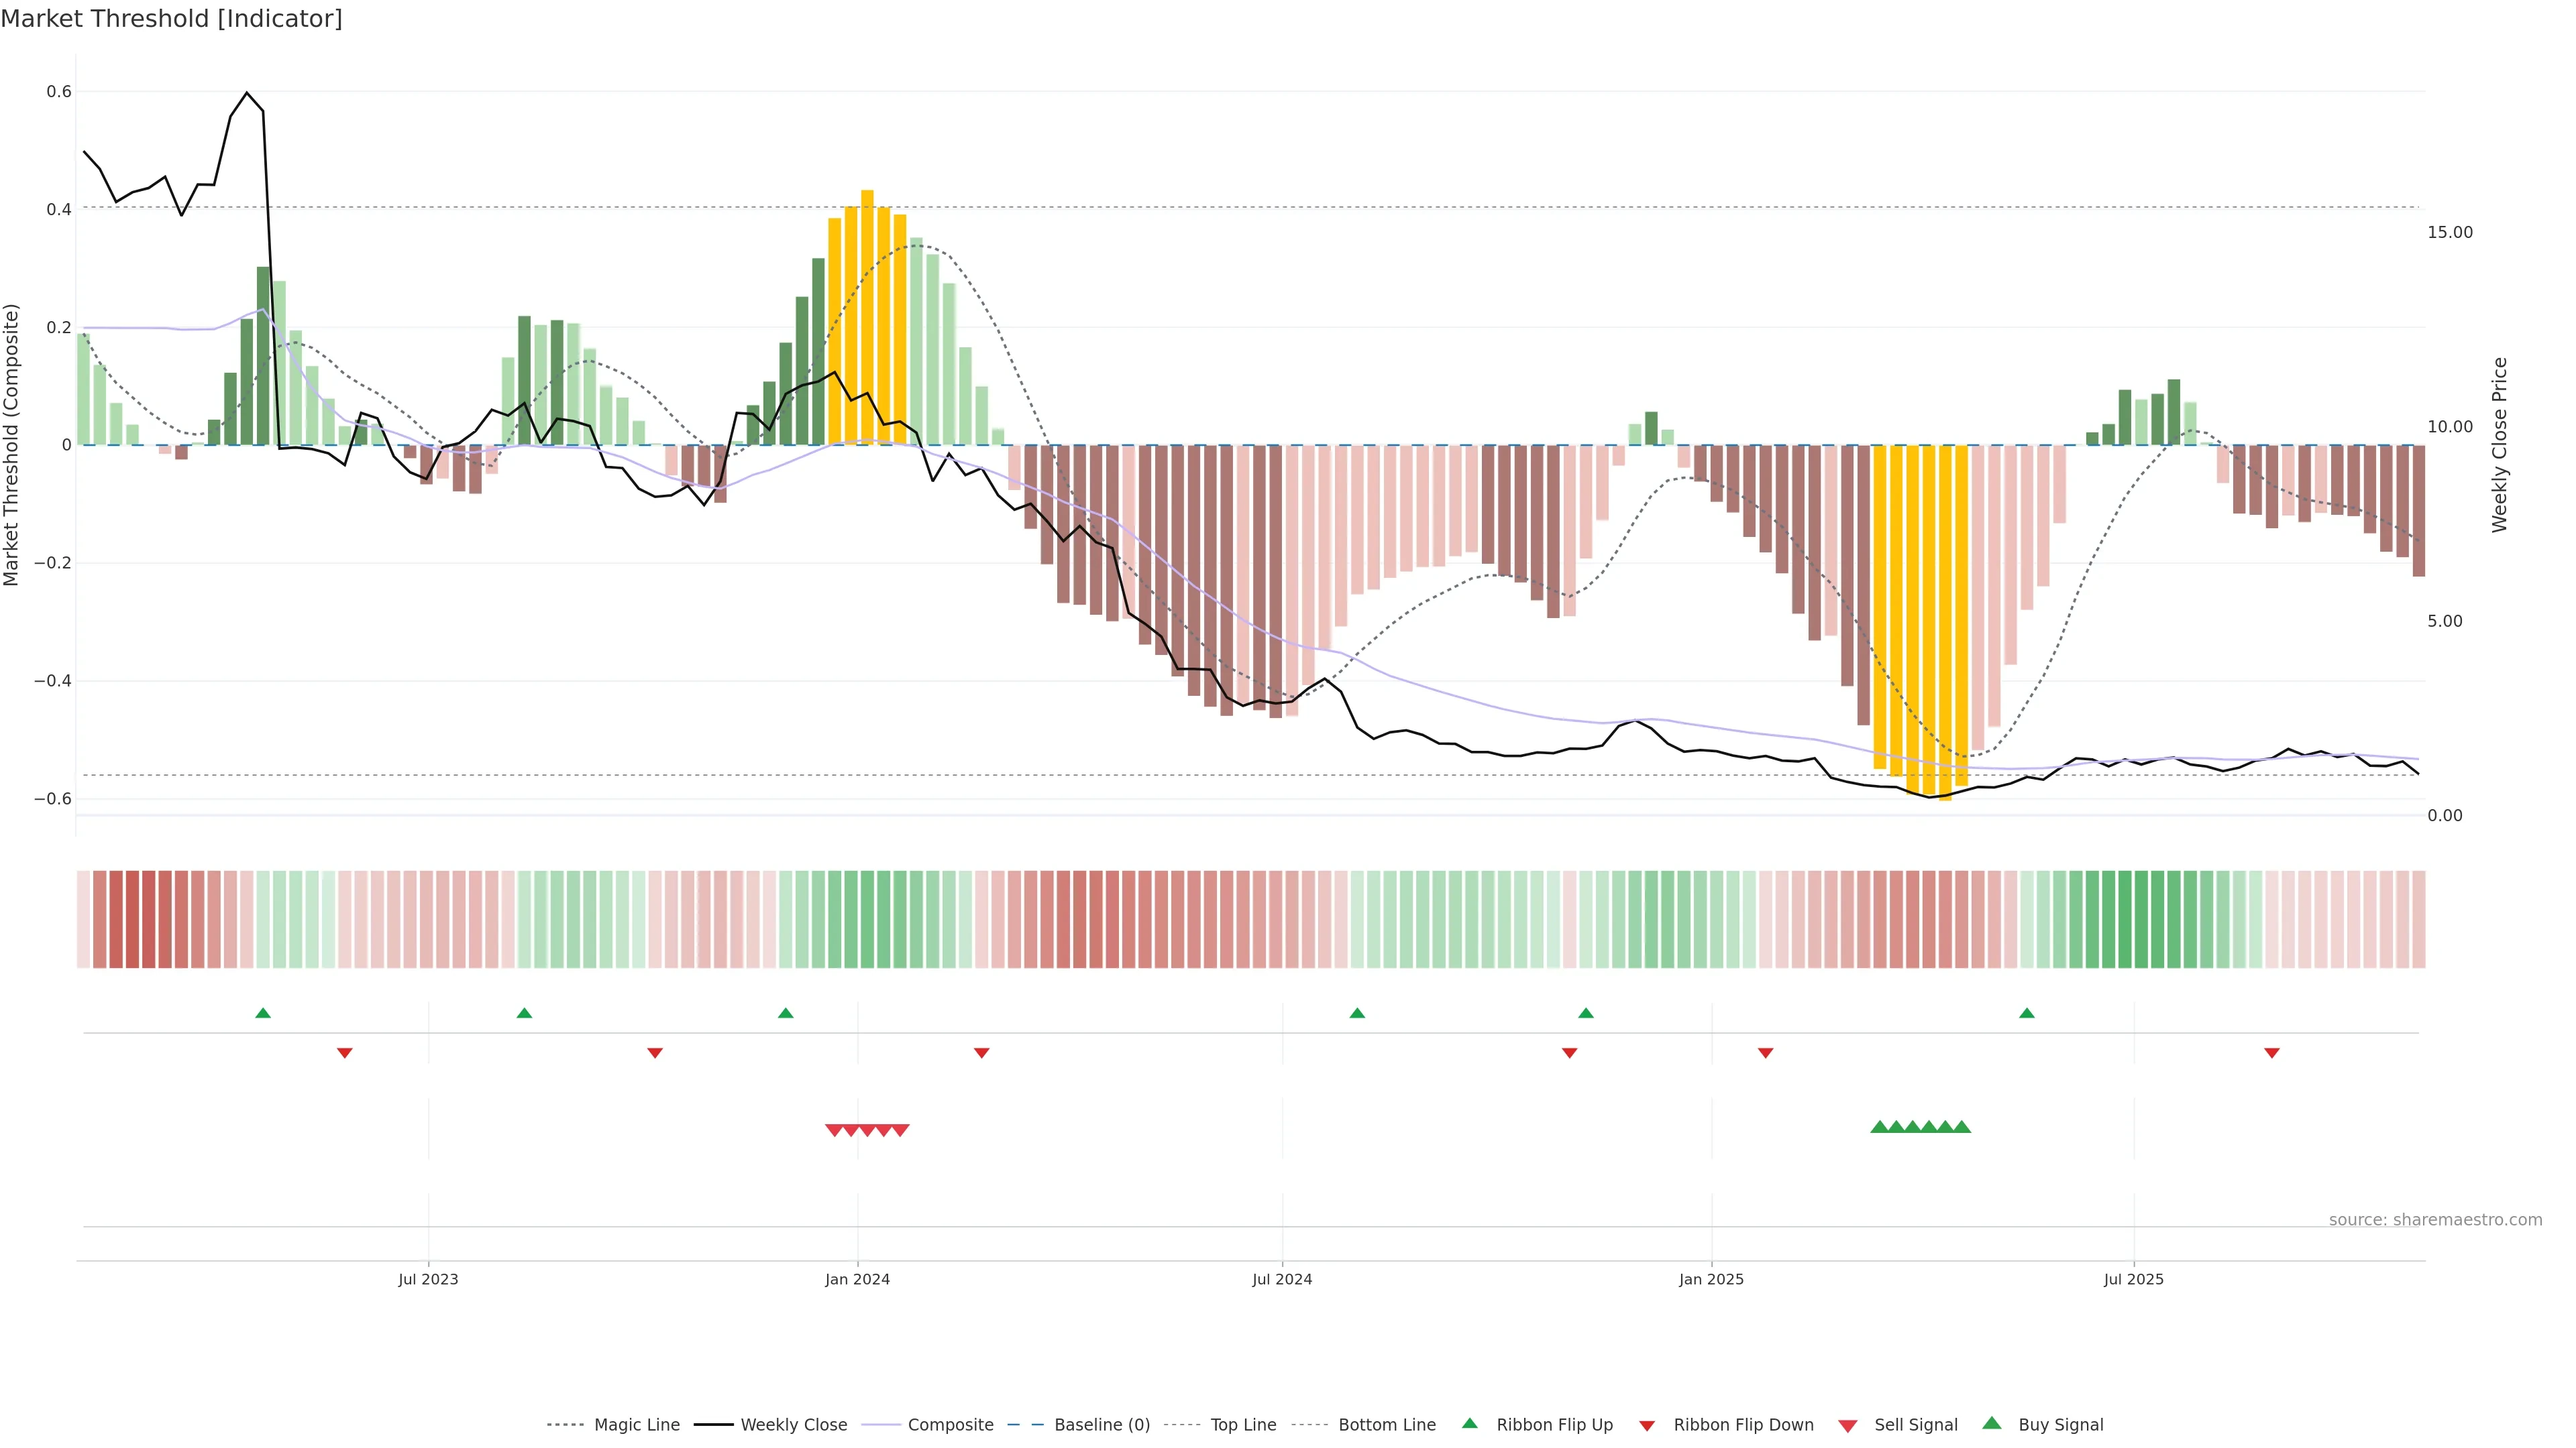Click the Bottom Line legend label
Image resolution: width=2576 pixels, height=1448 pixels.
click(1387, 1425)
